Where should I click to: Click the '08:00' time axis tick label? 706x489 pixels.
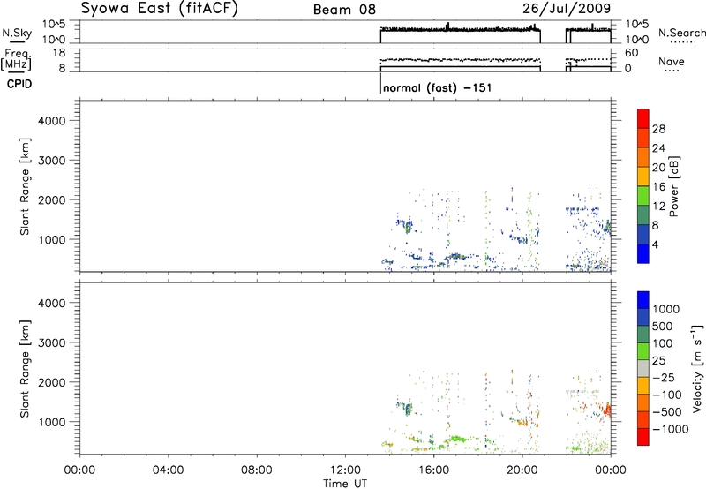point(256,470)
